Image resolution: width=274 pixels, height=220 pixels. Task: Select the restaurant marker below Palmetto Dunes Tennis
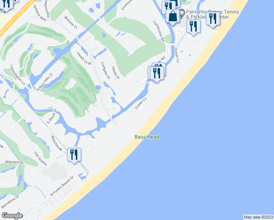(x=193, y=26)
